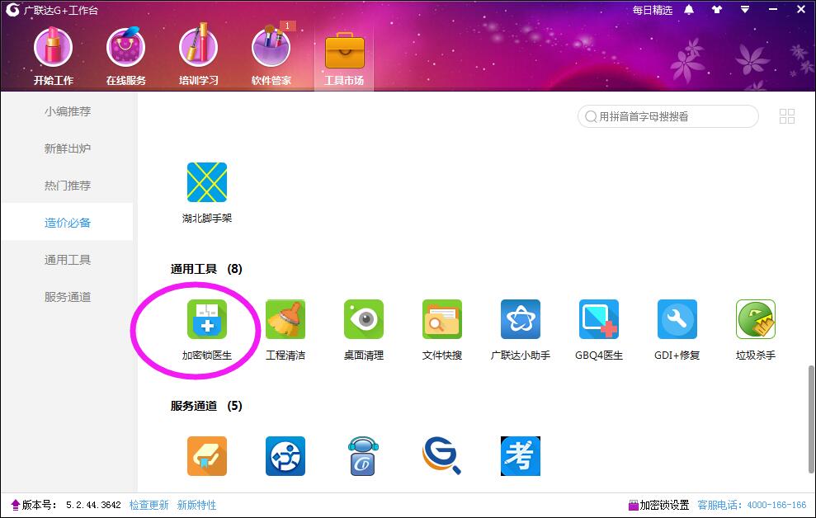This screenshot has height=518, width=816.
Task: Select 小编推荐 in sidebar
Action: 67,111
